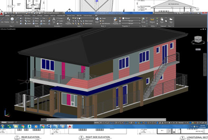Choose the Stretch tool

pos(28,23)
